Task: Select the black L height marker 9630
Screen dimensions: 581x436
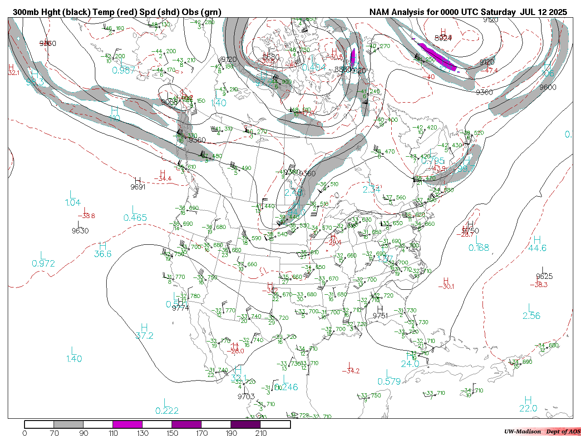Action: [79, 224]
